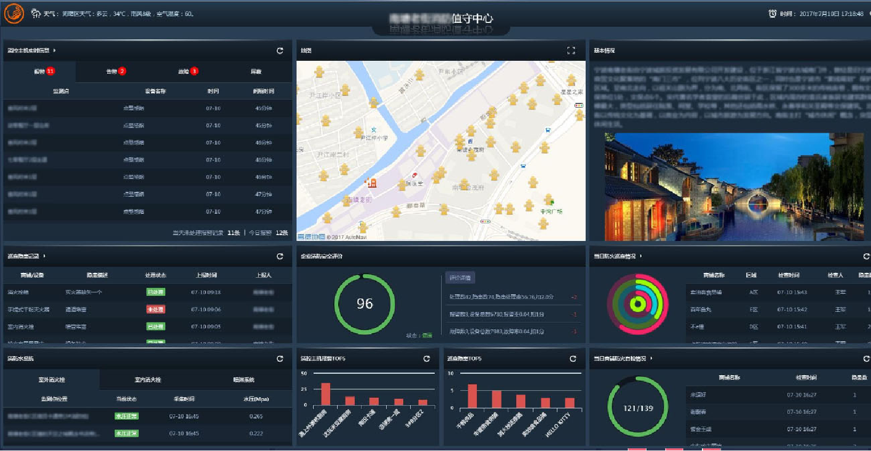Viewport: 871px width, 451px height.
Task: Click the 值守中心 header title
Action: click(x=473, y=18)
